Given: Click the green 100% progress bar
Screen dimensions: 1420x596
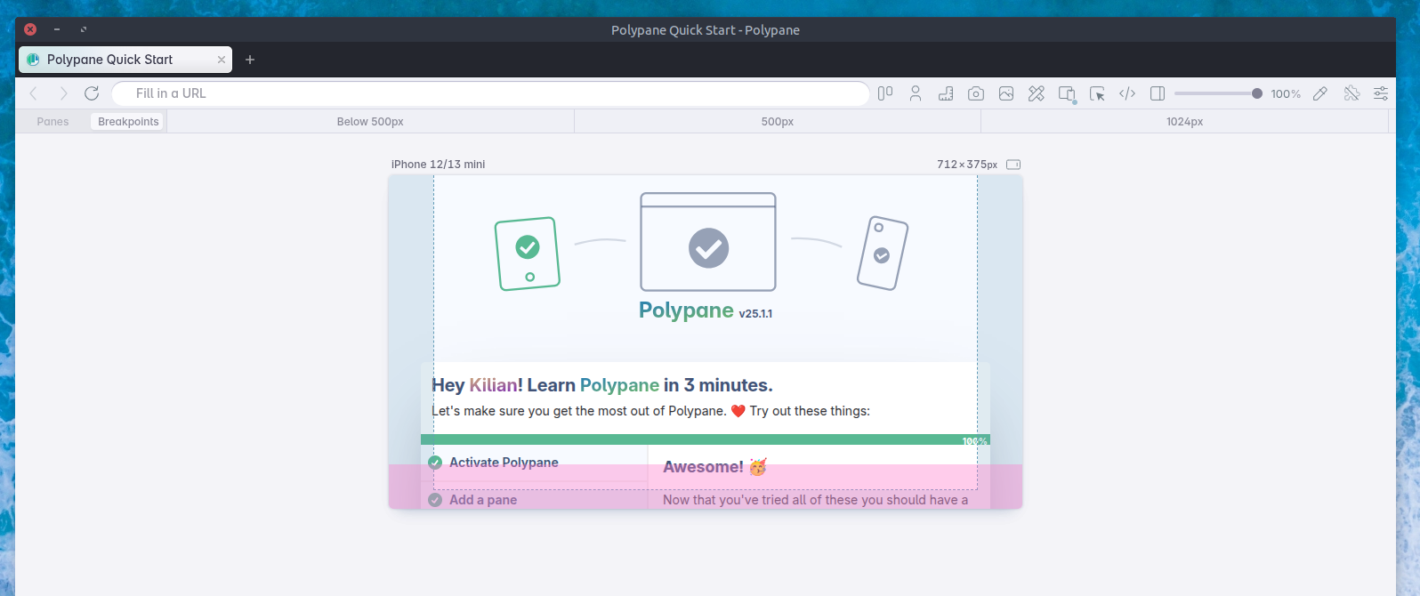Looking at the screenshot, I should point(706,439).
